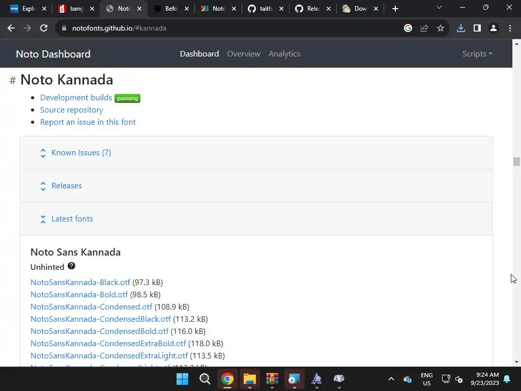The width and height of the screenshot is (521, 391).
Task: Open Chrome from the taskbar
Action: click(227, 379)
